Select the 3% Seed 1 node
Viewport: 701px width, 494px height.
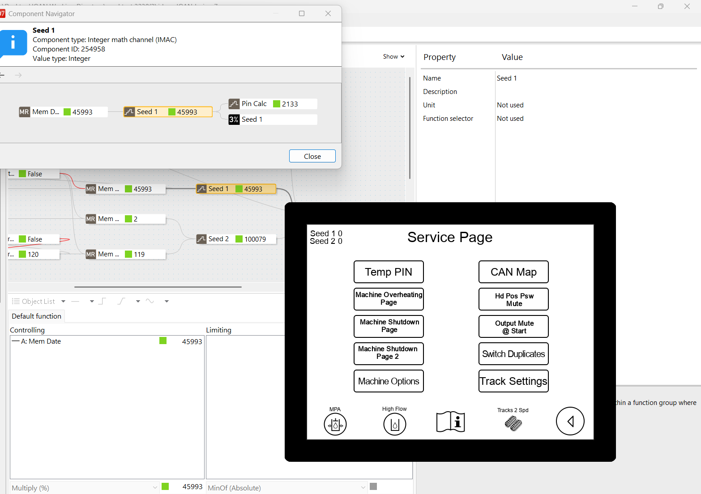(272, 119)
